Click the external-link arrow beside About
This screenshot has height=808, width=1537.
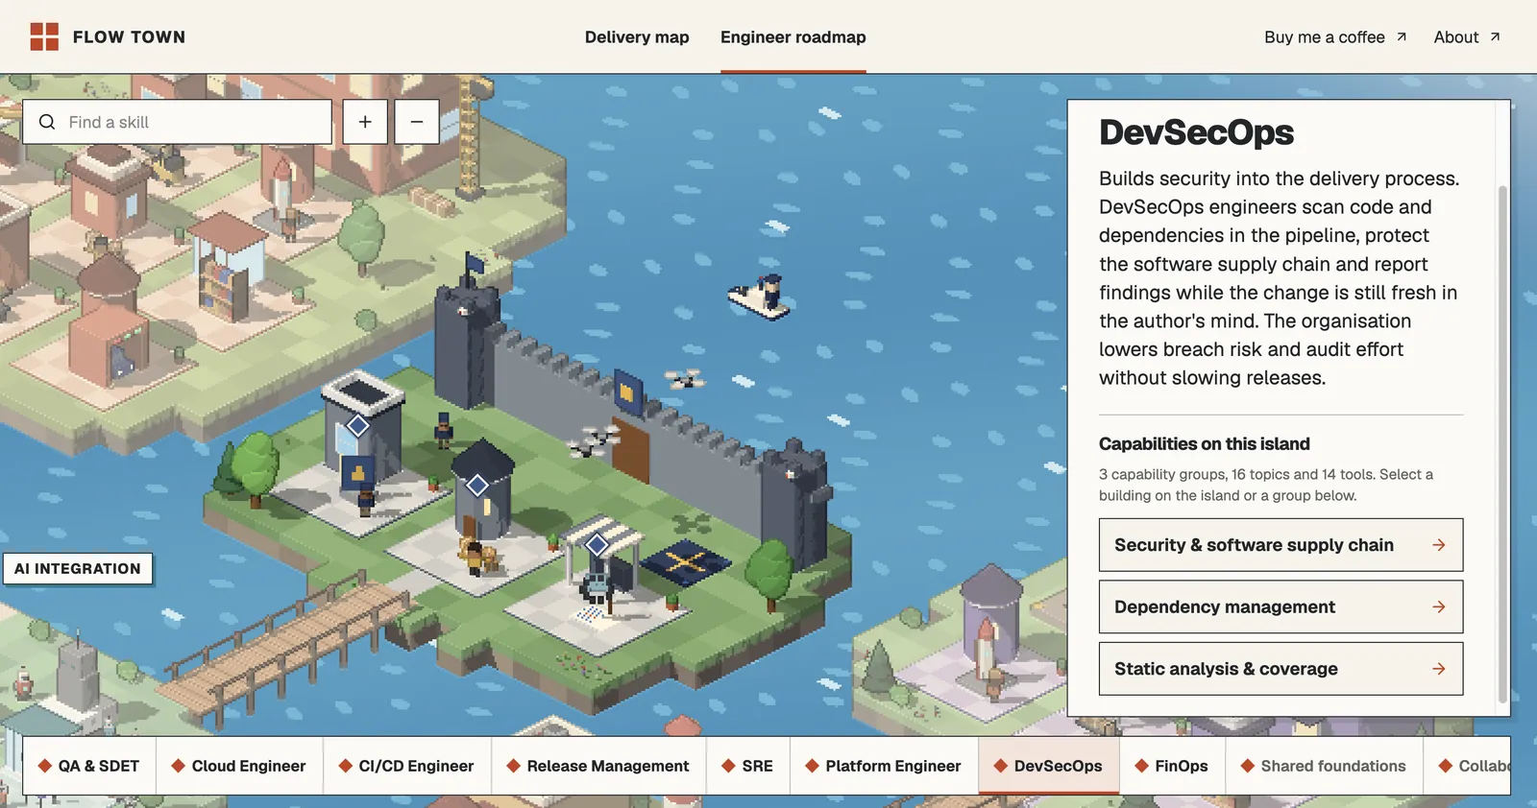coord(1495,36)
